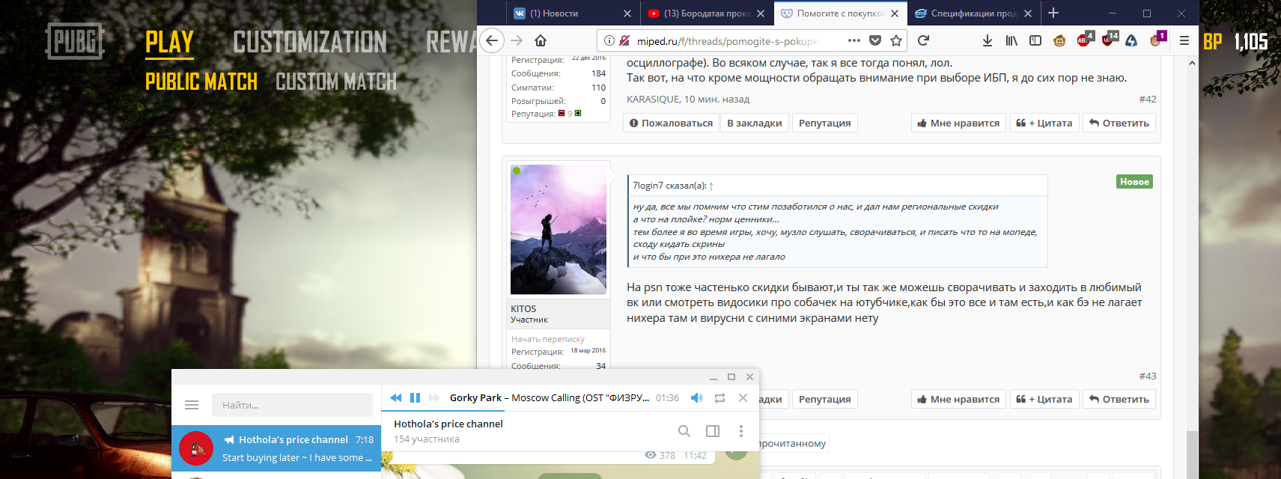Click the Firefox forward arrow
The width and height of the screenshot is (1281, 479).
point(517,40)
